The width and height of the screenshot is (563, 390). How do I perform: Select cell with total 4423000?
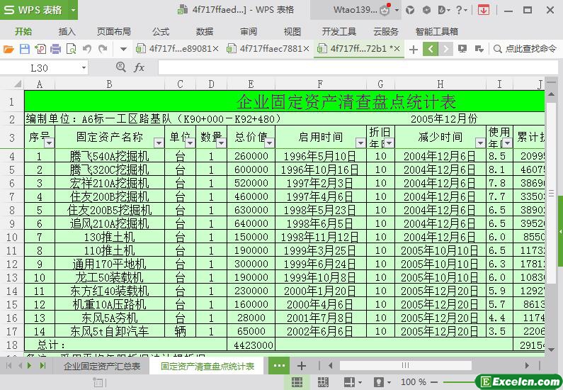pyautogui.click(x=251, y=345)
